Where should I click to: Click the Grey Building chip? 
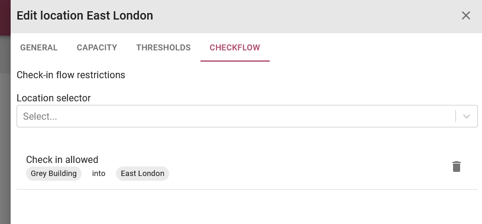coord(54,174)
